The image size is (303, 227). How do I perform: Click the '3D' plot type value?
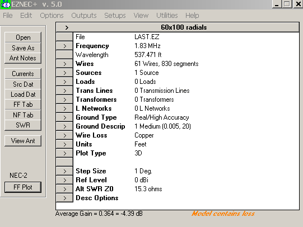(138, 153)
